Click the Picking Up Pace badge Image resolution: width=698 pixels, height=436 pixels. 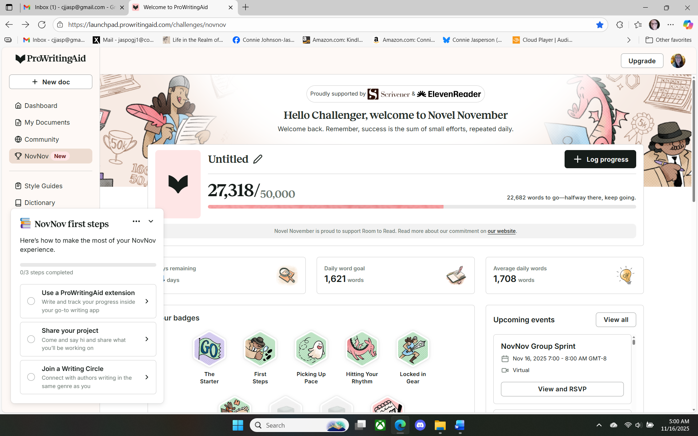coord(311,349)
